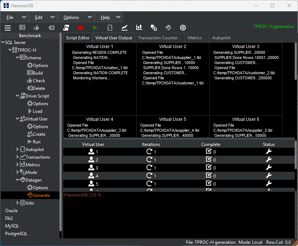298x246 pixels.
Task: Open the Edit menu
Action: point(43,17)
